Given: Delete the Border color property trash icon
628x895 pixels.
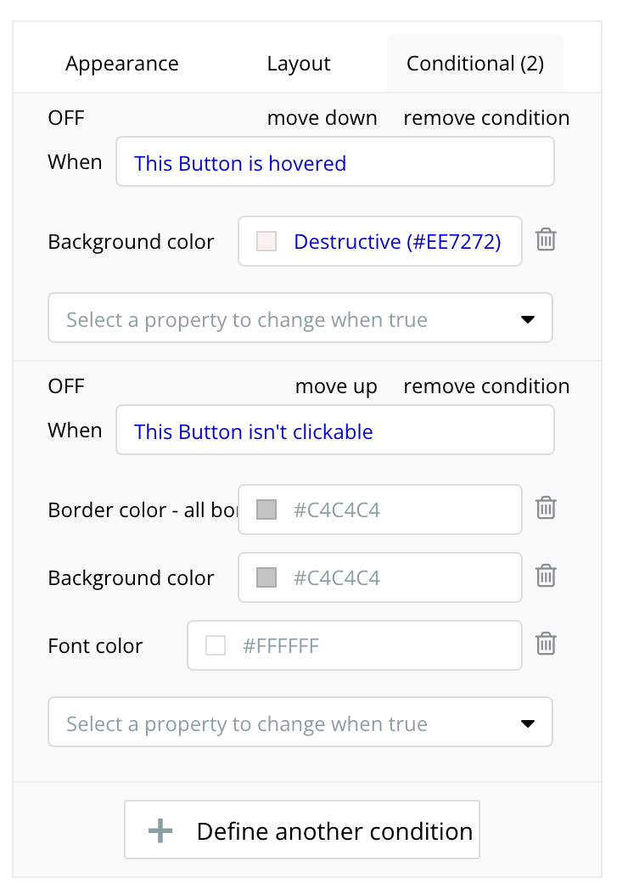Looking at the screenshot, I should click(x=546, y=509).
